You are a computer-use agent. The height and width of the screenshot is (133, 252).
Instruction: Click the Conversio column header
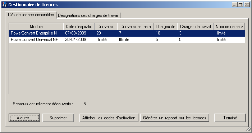click(106, 27)
